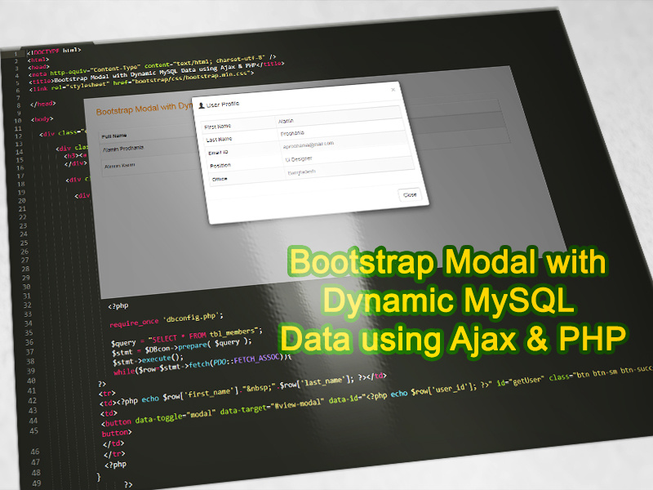
Task: Place cursor on the DOCTYPE html line
Action: [x=54, y=51]
